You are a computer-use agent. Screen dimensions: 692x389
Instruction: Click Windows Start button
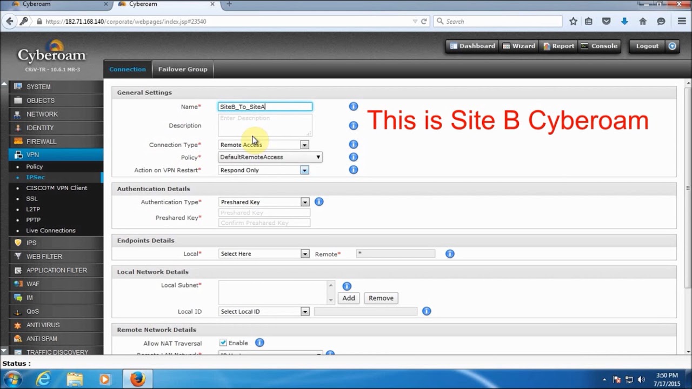[x=12, y=379]
